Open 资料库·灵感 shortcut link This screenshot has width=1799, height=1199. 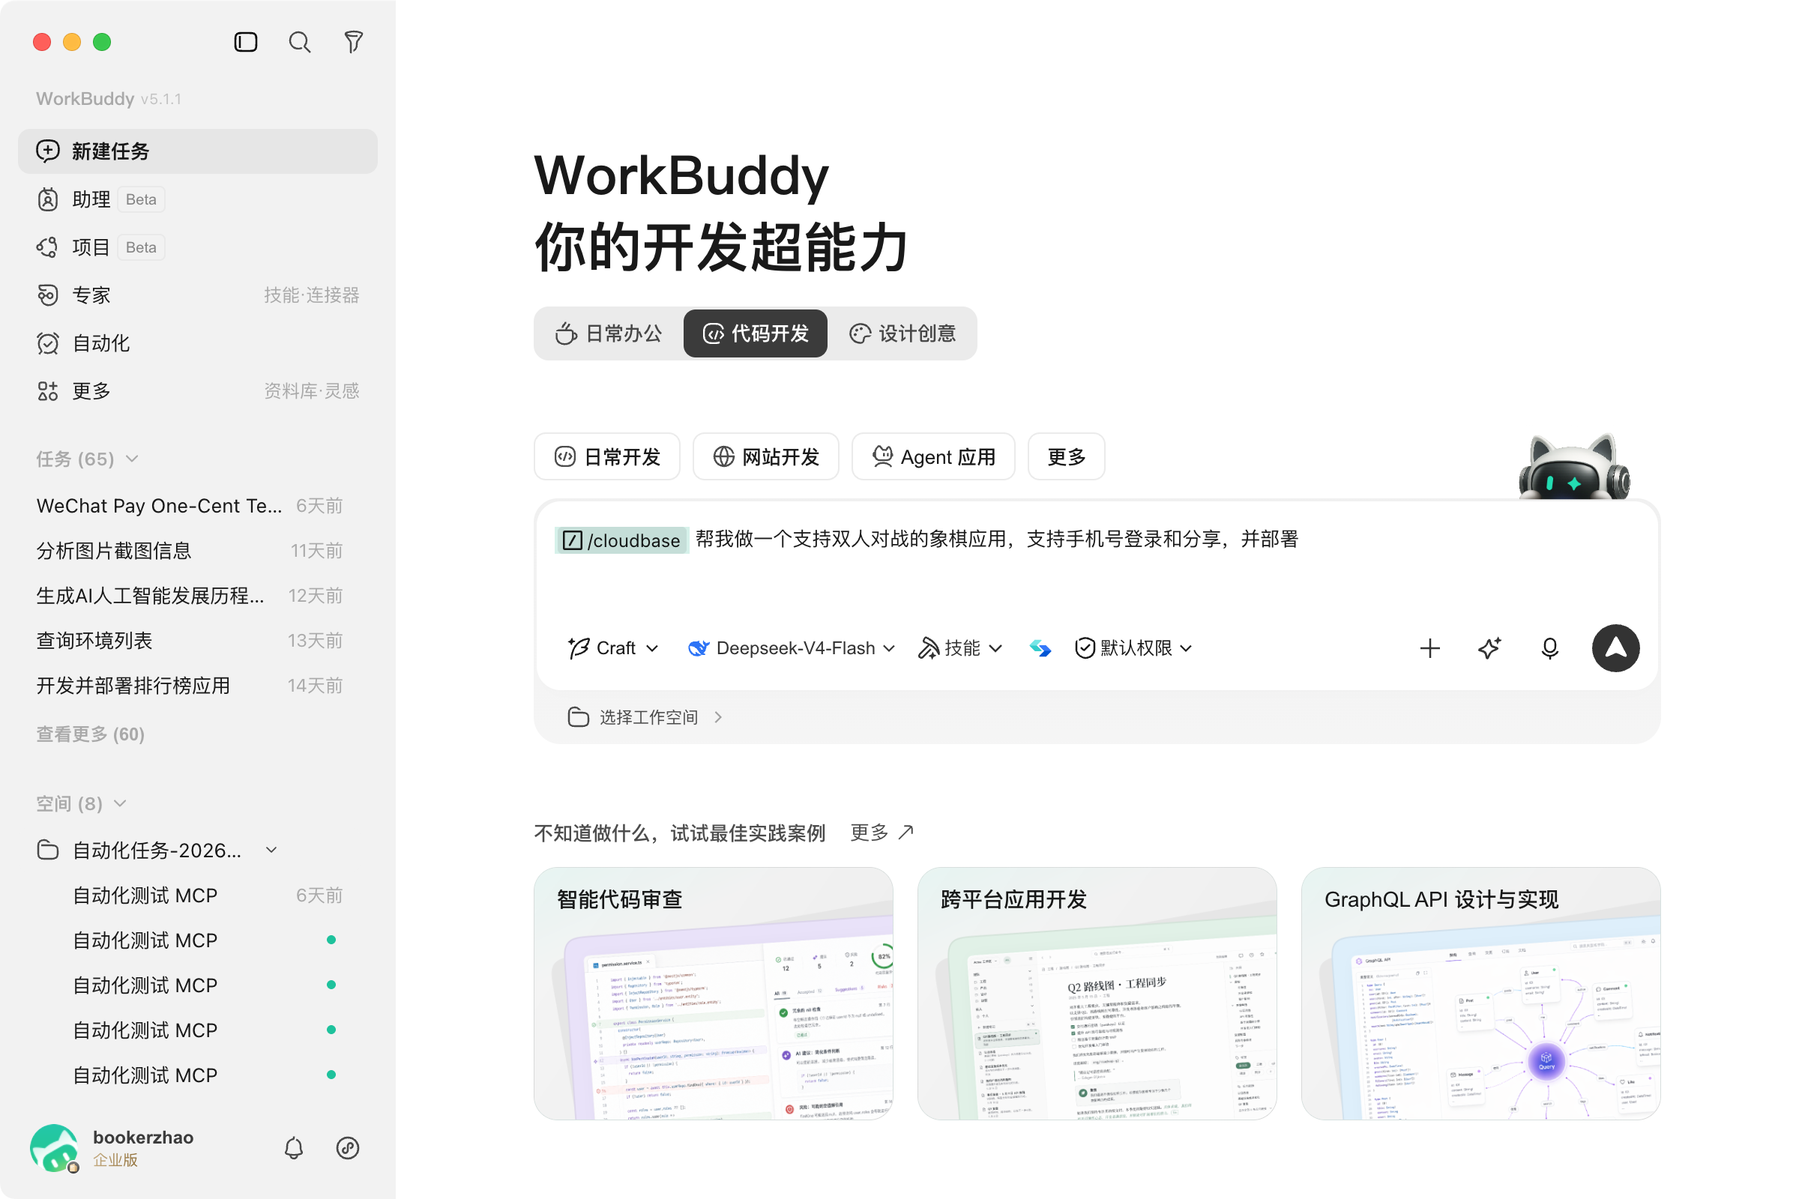(311, 391)
